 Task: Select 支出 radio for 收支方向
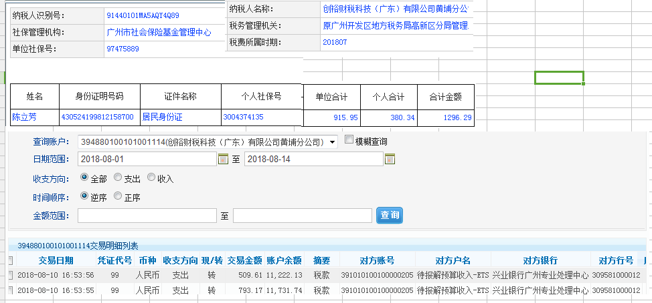tap(118, 178)
